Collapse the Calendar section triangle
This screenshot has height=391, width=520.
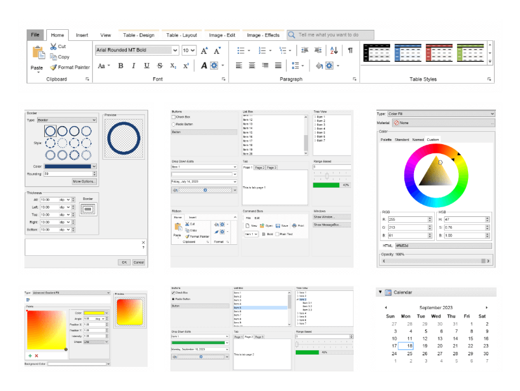(x=380, y=292)
